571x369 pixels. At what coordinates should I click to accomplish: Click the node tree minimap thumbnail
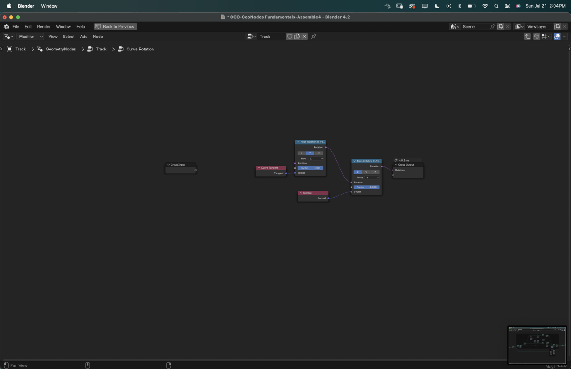click(537, 345)
